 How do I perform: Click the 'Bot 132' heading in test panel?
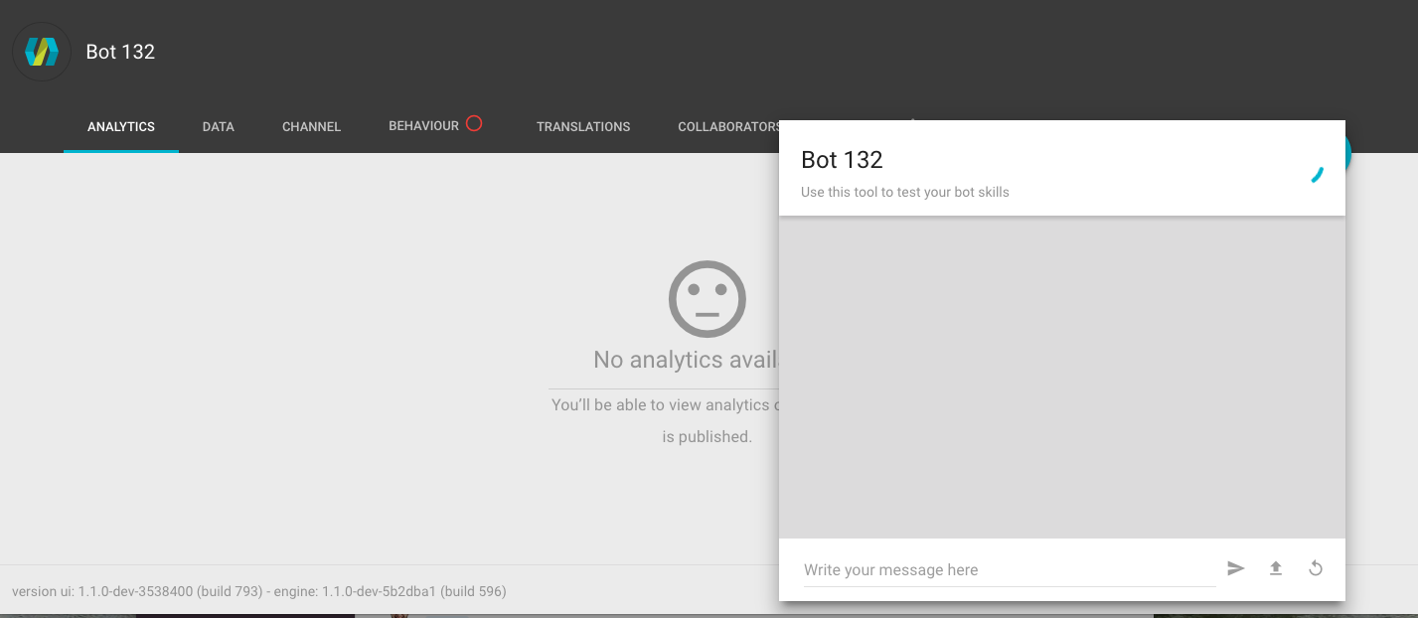[x=842, y=159]
